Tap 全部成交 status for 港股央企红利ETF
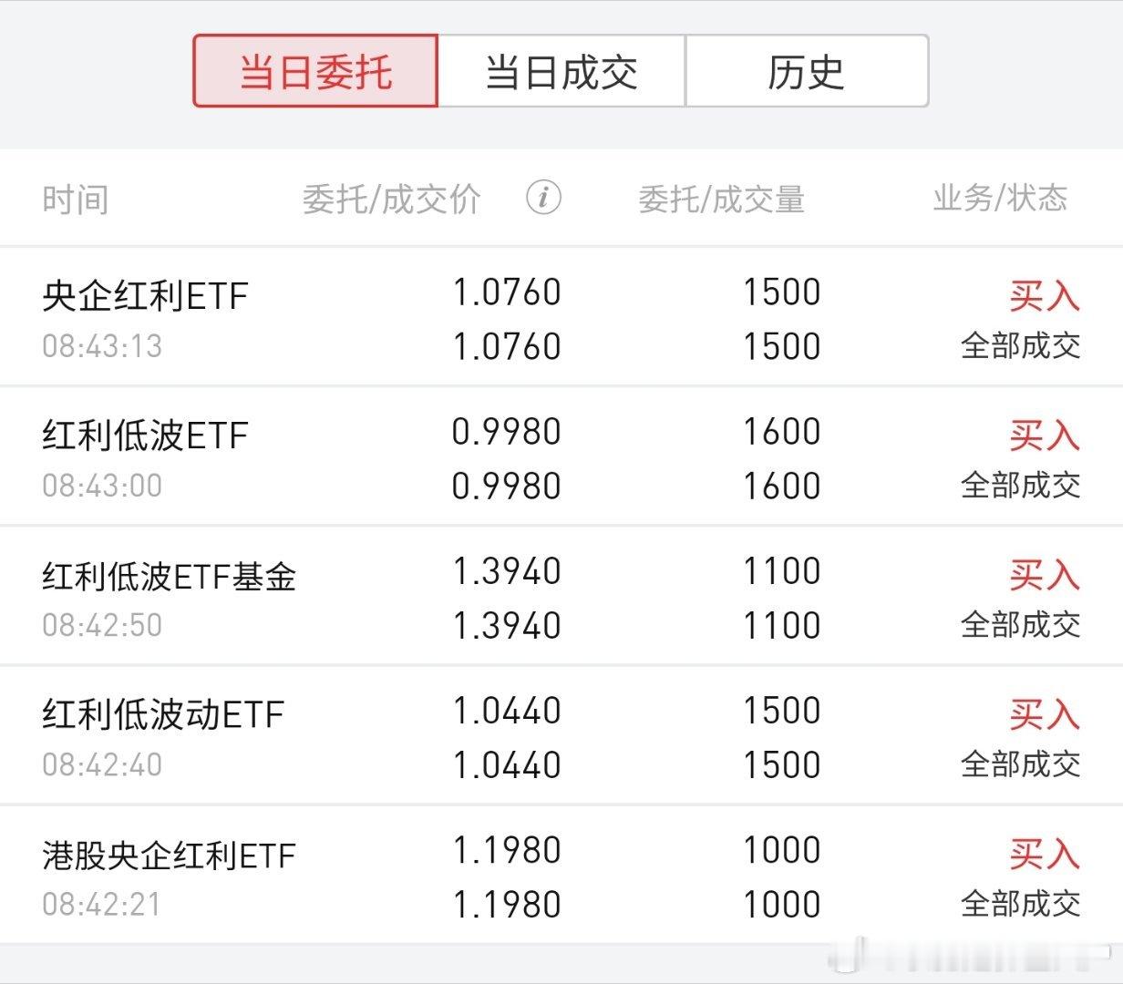Screen dimensions: 1123x984 [1021, 904]
